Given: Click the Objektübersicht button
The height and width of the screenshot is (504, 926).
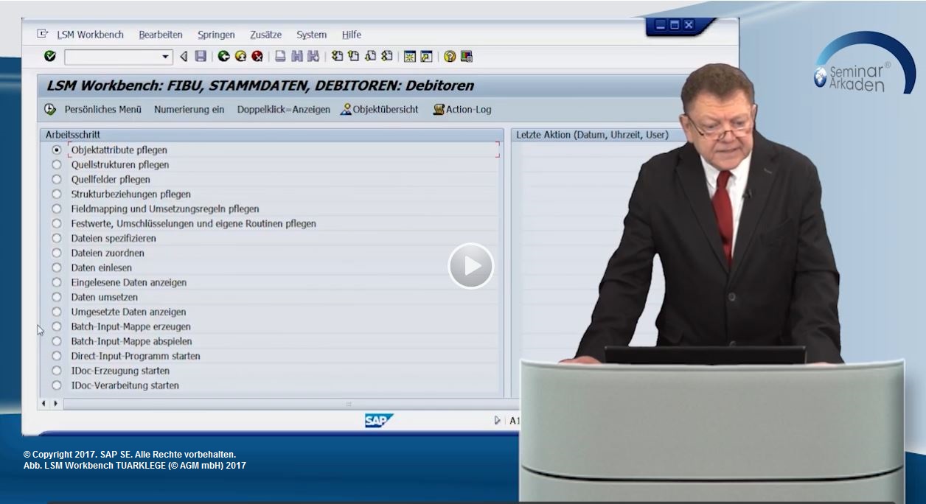Looking at the screenshot, I should pyautogui.click(x=379, y=109).
